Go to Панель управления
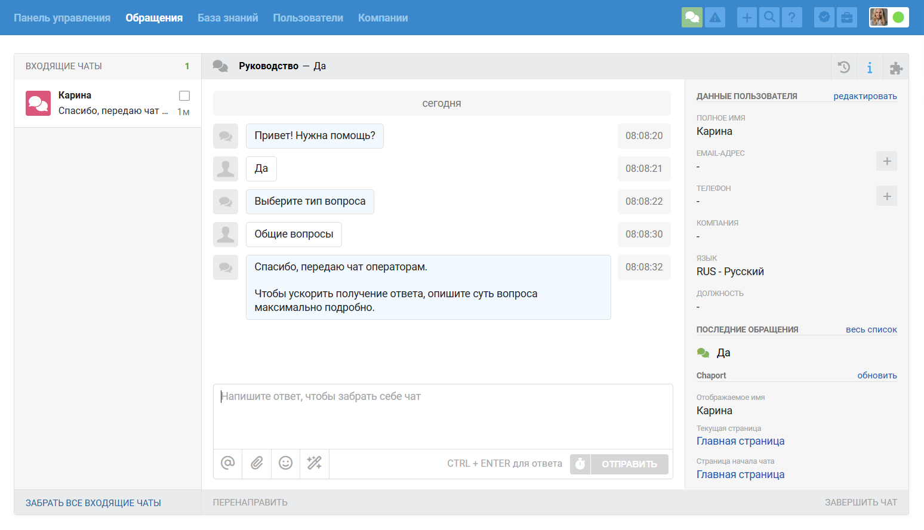 62,18
